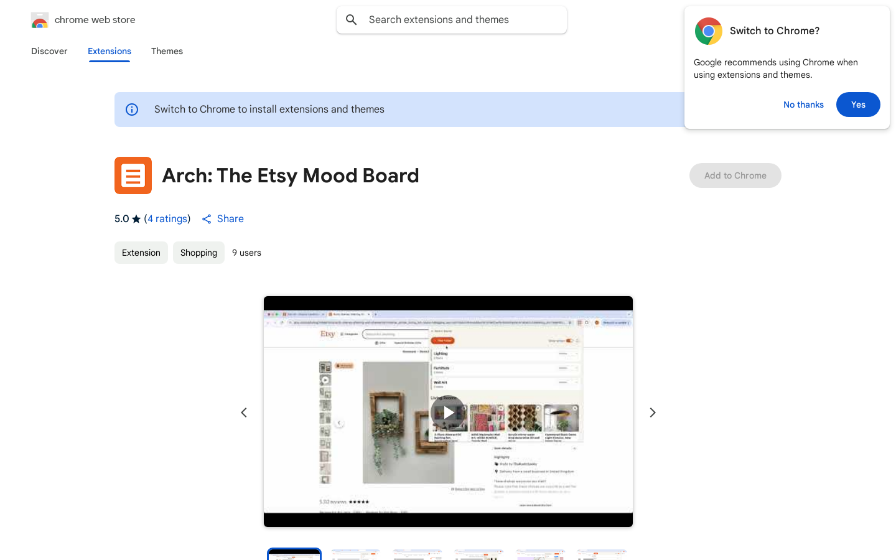Viewport: 896px width, 560px height.
Task: Click the search magnifier icon
Action: pyautogui.click(x=352, y=20)
